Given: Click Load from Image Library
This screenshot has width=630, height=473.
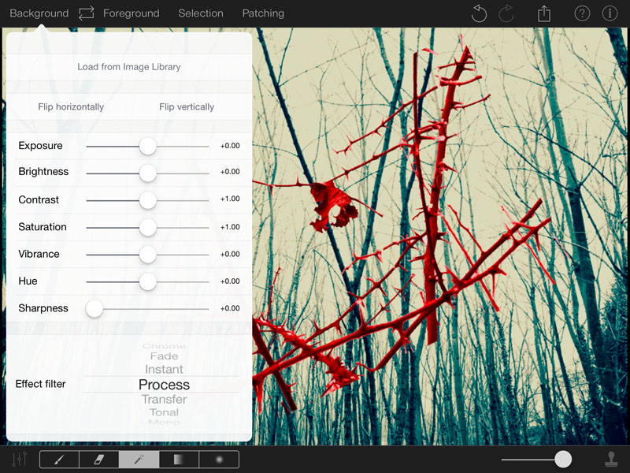Looking at the screenshot, I should [x=129, y=67].
